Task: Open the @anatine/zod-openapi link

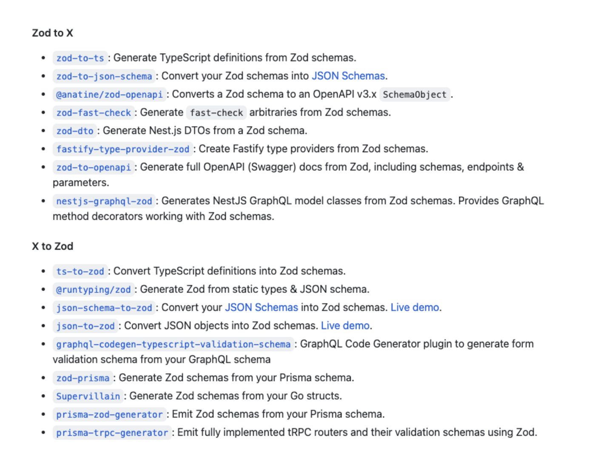Action: click(x=109, y=94)
